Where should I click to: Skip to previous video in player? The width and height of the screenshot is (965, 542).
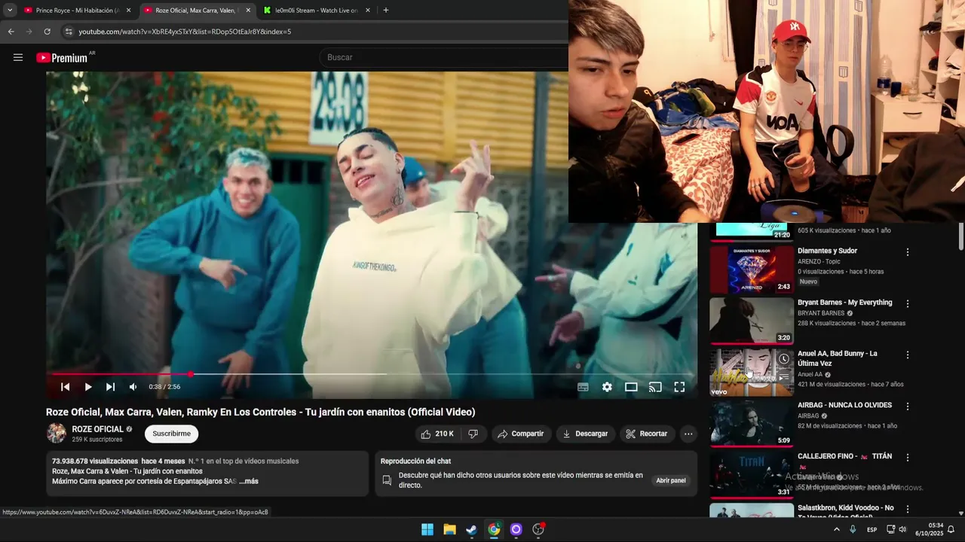(x=66, y=387)
